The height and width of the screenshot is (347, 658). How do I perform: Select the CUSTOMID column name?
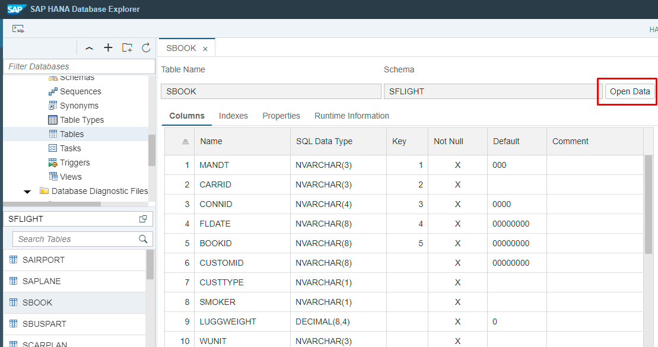coord(221,263)
